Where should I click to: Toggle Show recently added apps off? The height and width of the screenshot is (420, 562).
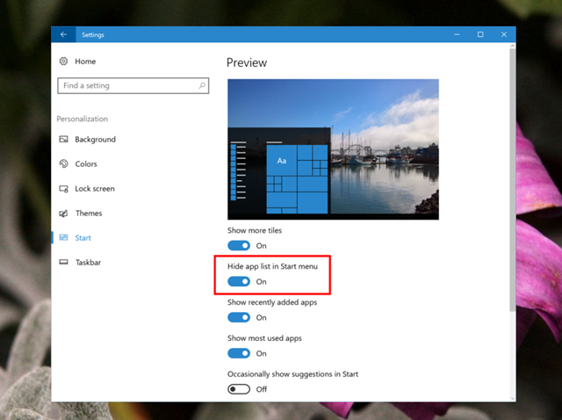point(239,317)
